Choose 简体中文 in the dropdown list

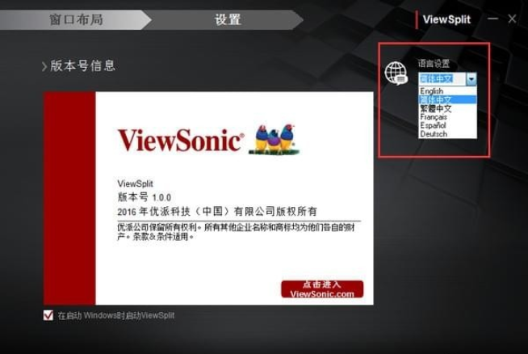447,99
